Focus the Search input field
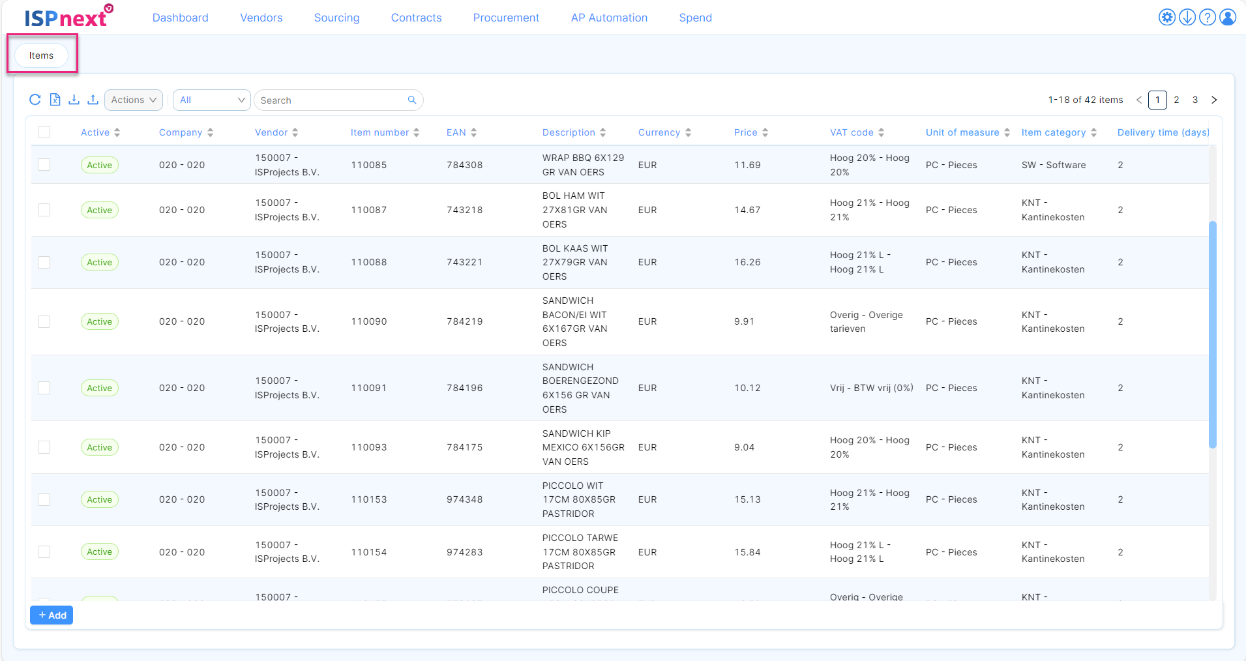This screenshot has height=661, width=1246. click(331, 100)
